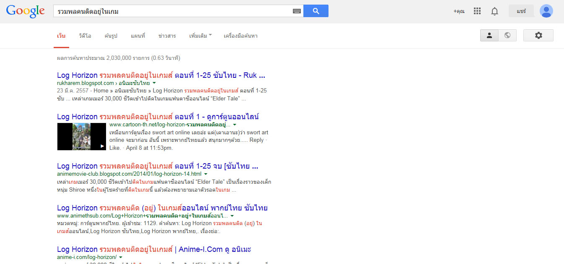
Task: Expand dropdown arrow beside cartoon-th.net URL
Action: [235, 125]
